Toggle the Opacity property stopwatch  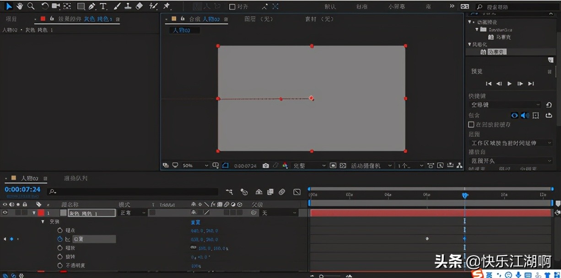coord(60,265)
